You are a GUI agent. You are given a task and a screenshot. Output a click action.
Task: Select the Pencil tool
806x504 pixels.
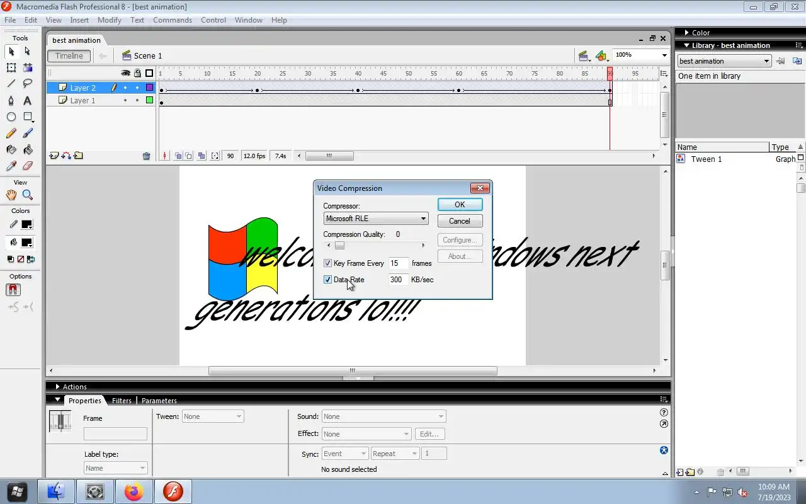(11, 134)
